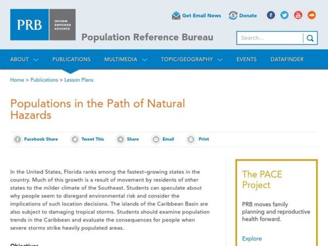Open DATAFINDER from the top navigation
This screenshot has width=328, height=246.
pos(287,59)
